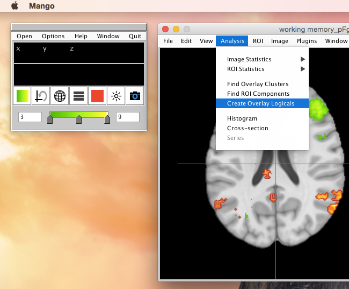Choose Create Overlay Logicals menu entry
Viewport: 349px width, 289px height.
point(260,103)
